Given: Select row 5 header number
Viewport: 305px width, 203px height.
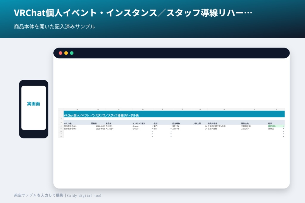Looking at the screenshot, I should pyautogui.click(x=61, y=129).
